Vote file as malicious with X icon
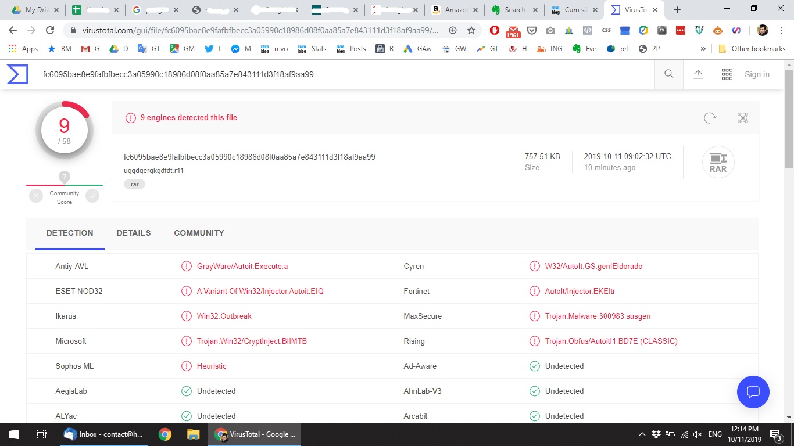794x446 pixels. [x=36, y=196]
